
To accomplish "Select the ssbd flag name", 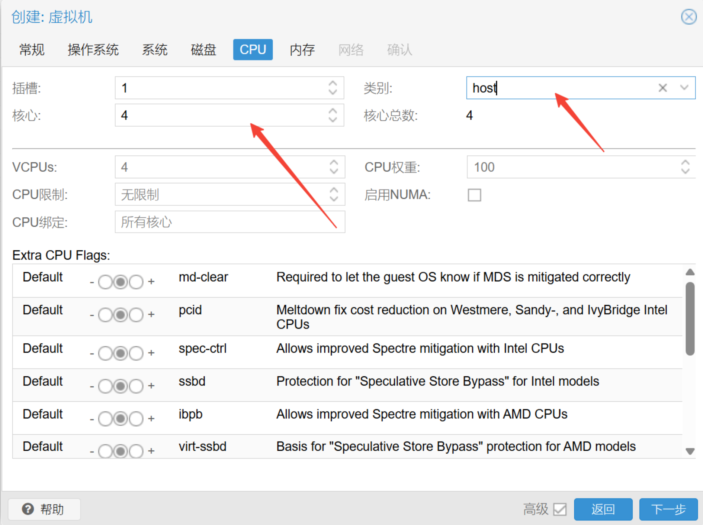I will click(x=192, y=381).
